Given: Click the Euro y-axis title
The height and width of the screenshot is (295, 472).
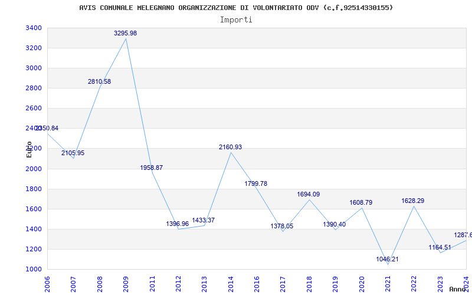Looking at the screenshot, I should click(29, 149).
